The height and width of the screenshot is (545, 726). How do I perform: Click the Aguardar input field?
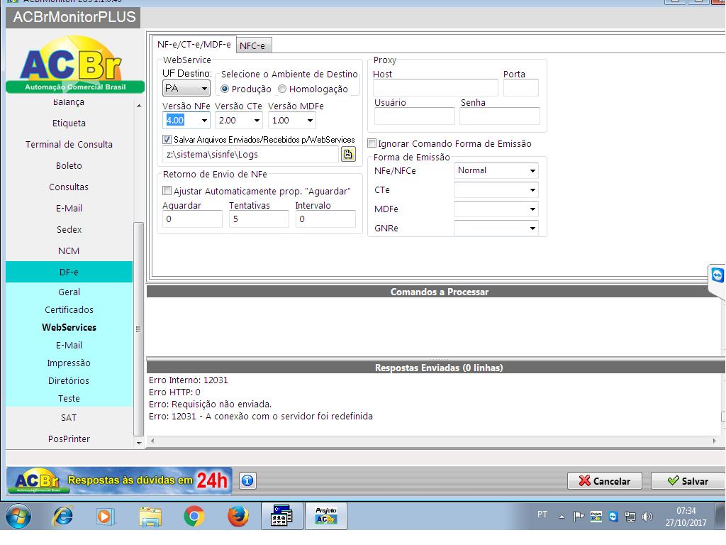coord(192,219)
